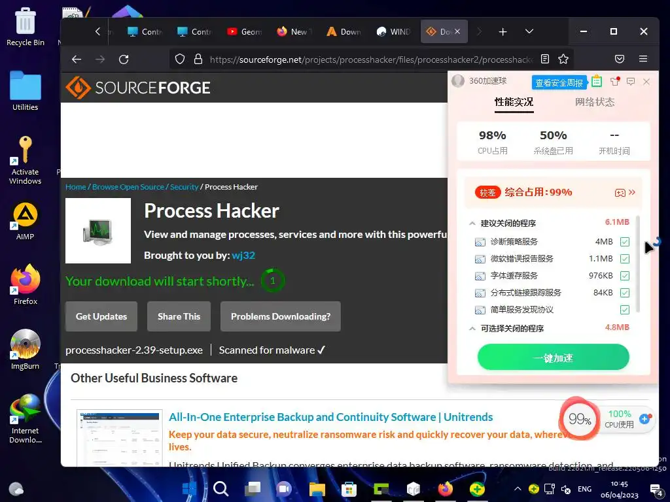The height and width of the screenshot is (502, 670).
Task: List all tabs dropdown arrow
Action: coord(529,31)
